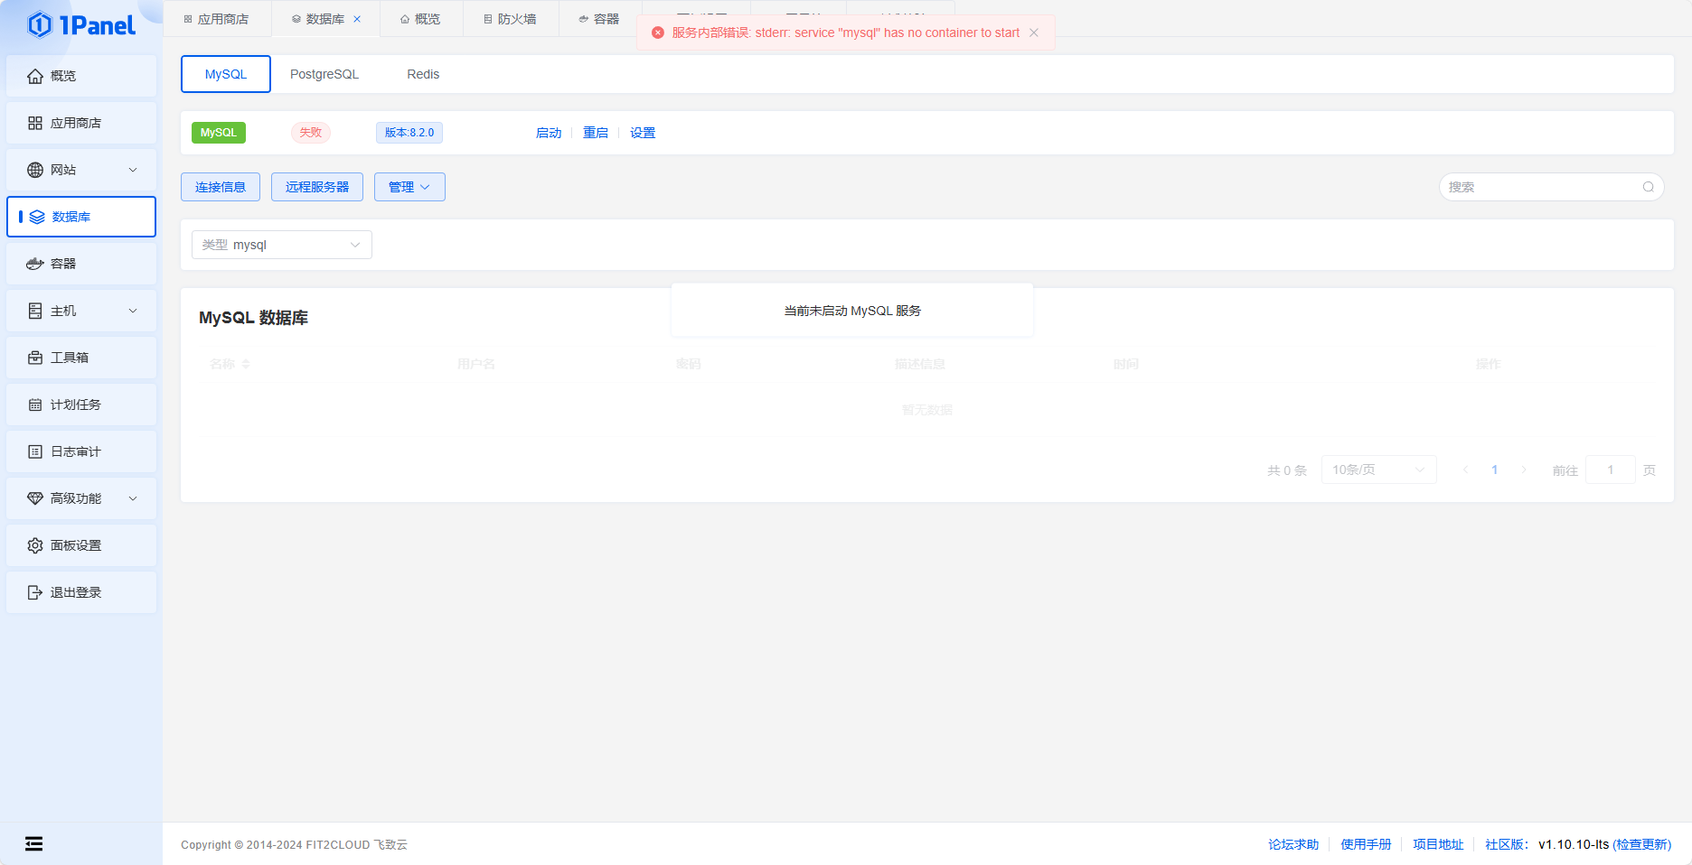Switch to the 容器 top tab
Screen dimensions: 1692x865
(x=599, y=19)
